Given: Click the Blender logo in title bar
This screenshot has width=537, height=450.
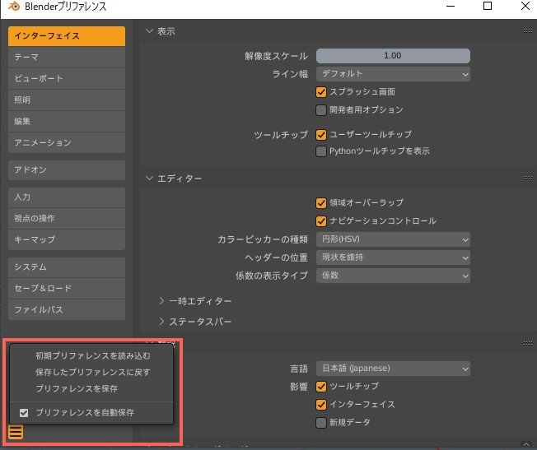Looking at the screenshot, I should tap(14, 6).
